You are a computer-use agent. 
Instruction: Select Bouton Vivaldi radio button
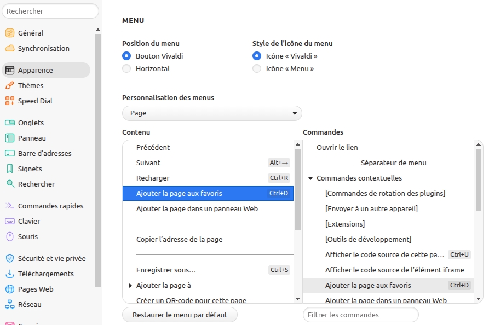pyautogui.click(x=126, y=56)
